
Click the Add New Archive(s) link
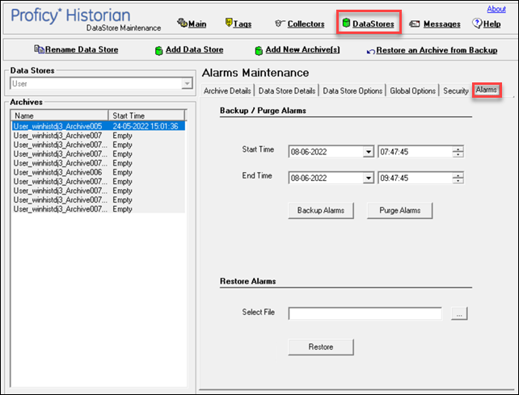[303, 49]
